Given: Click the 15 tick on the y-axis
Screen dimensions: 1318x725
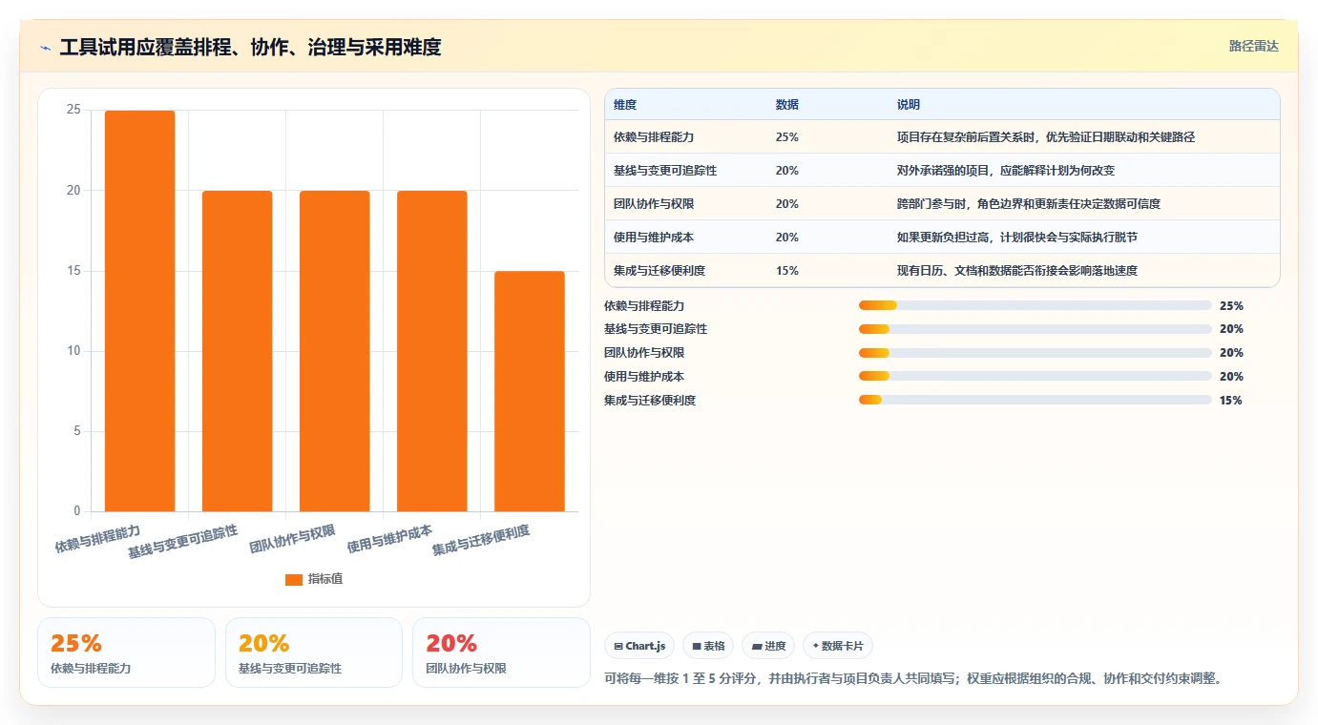Looking at the screenshot, I should (x=73, y=271).
